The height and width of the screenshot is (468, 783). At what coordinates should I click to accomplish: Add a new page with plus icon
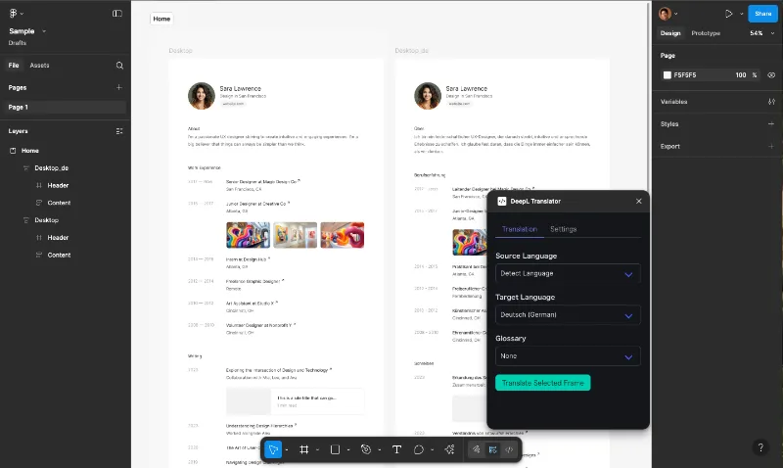pyautogui.click(x=118, y=87)
